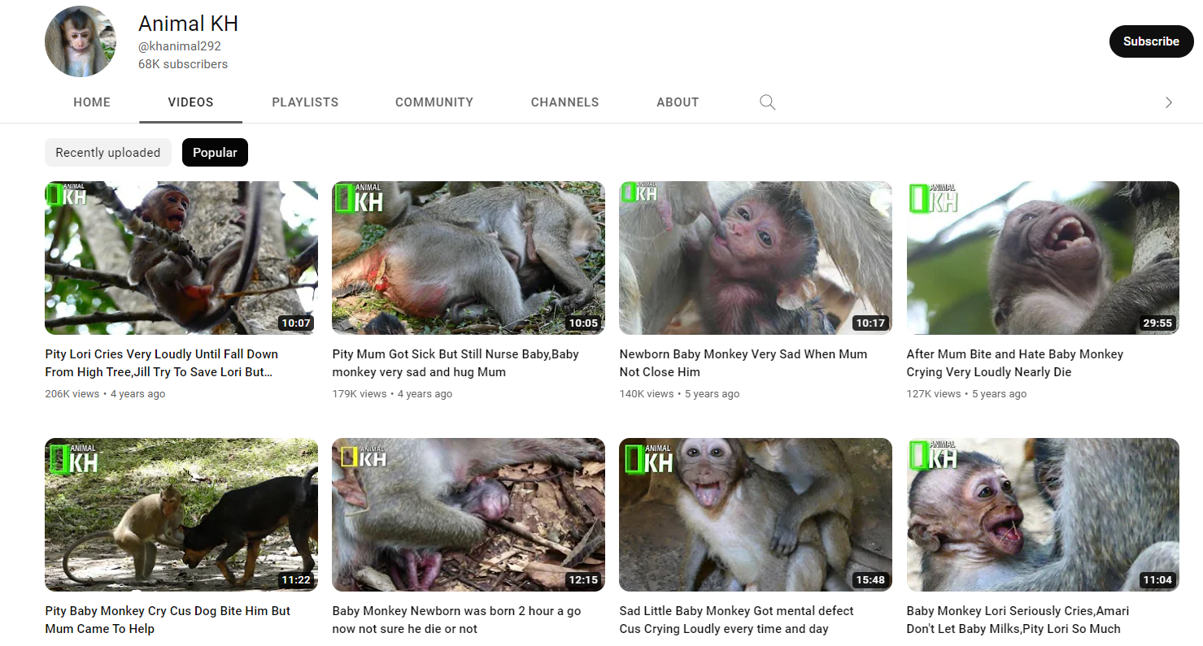Select the Popular sort chip
Image resolution: width=1203 pixels, height=646 pixels.
pos(215,153)
